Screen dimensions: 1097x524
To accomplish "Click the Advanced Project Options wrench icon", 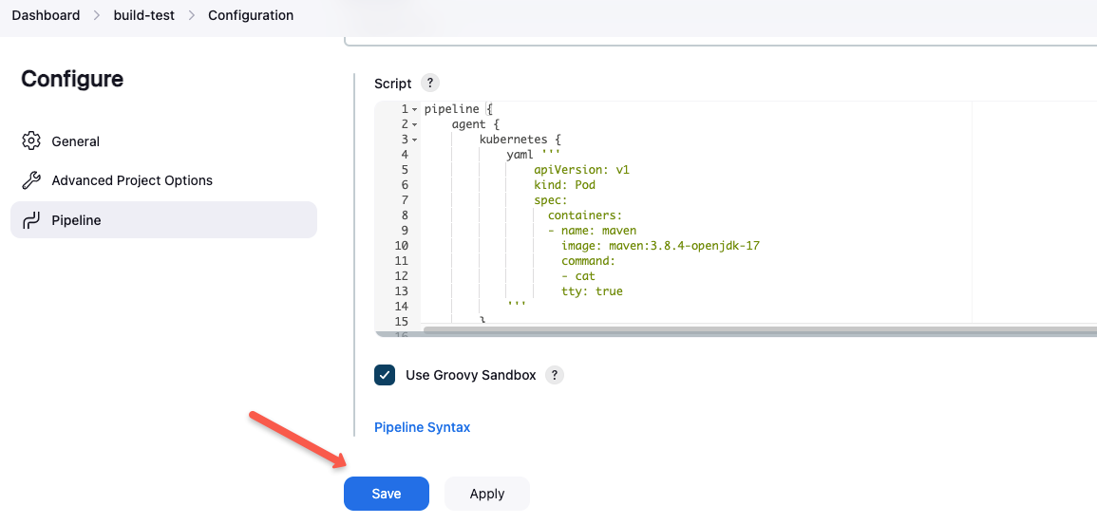I will pyautogui.click(x=31, y=180).
